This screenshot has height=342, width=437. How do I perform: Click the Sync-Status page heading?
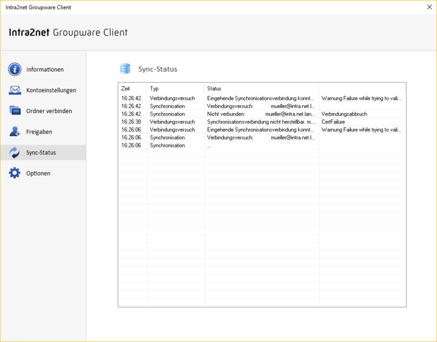click(158, 69)
